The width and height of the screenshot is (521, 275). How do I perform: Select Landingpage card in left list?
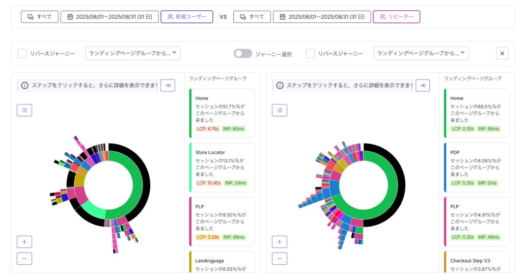click(x=222, y=262)
